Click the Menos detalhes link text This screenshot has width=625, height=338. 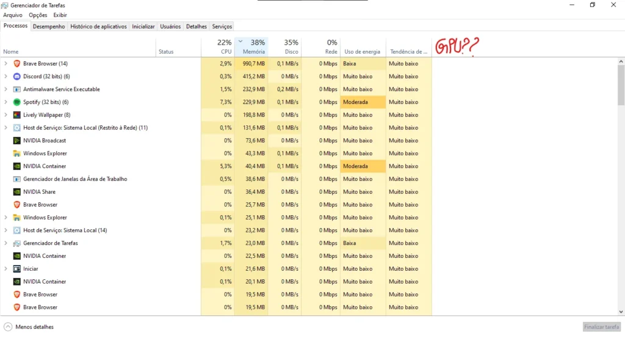pyautogui.click(x=34, y=327)
